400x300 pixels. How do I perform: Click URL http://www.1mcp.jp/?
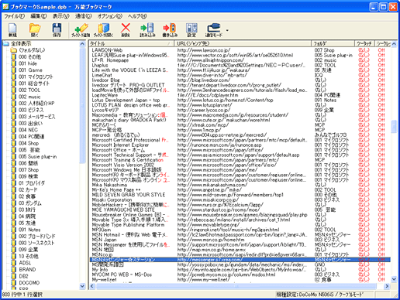[199, 130]
